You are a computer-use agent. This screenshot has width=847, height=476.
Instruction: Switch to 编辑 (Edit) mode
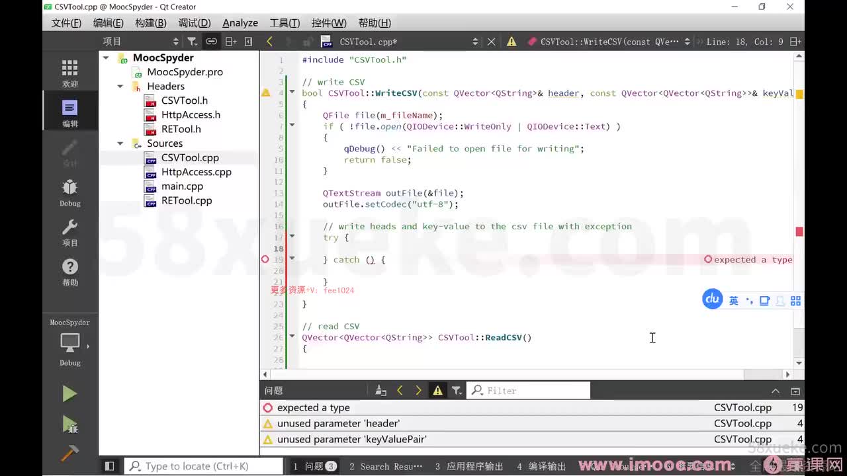point(69,113)
